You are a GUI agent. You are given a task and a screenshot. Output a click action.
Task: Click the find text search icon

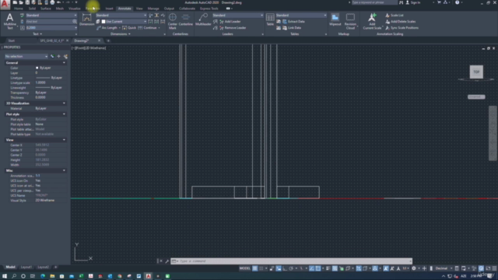click(75, 22)
